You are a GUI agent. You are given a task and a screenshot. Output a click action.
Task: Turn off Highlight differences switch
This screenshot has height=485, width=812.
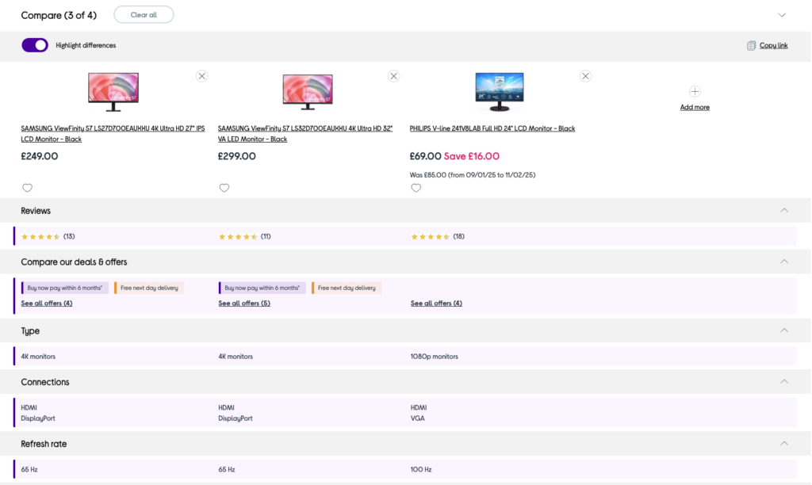35,45
